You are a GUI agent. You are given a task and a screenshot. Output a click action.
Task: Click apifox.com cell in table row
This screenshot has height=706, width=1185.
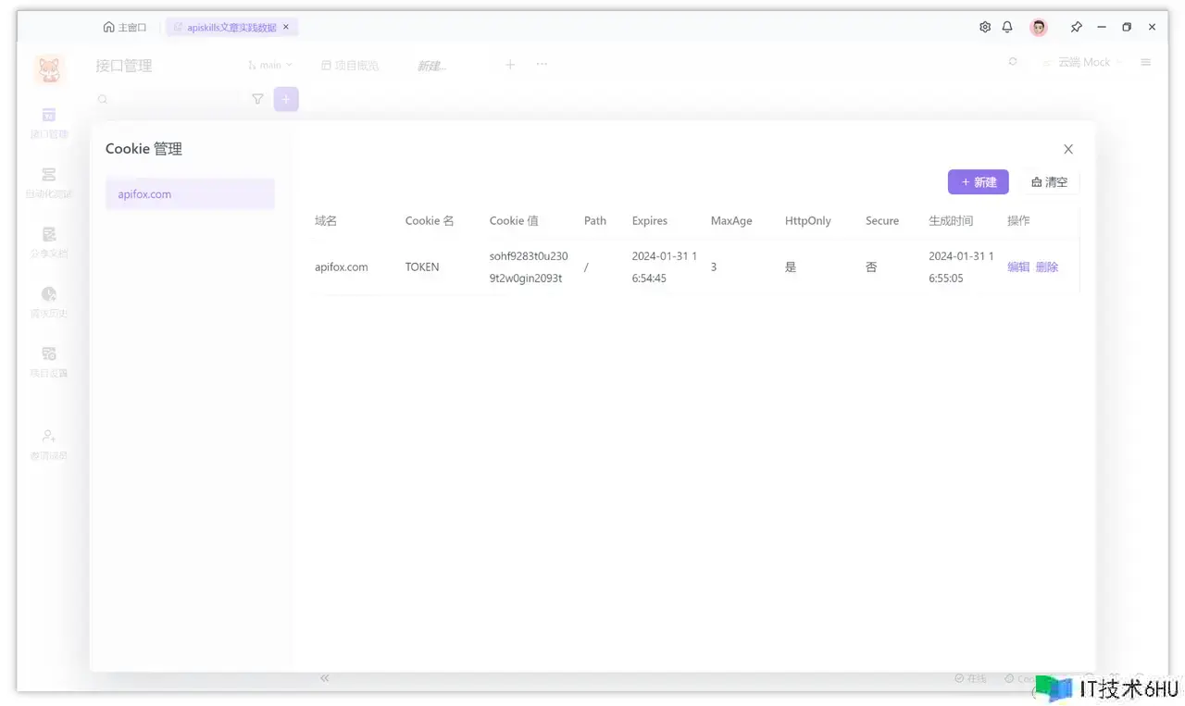(342, 267)
